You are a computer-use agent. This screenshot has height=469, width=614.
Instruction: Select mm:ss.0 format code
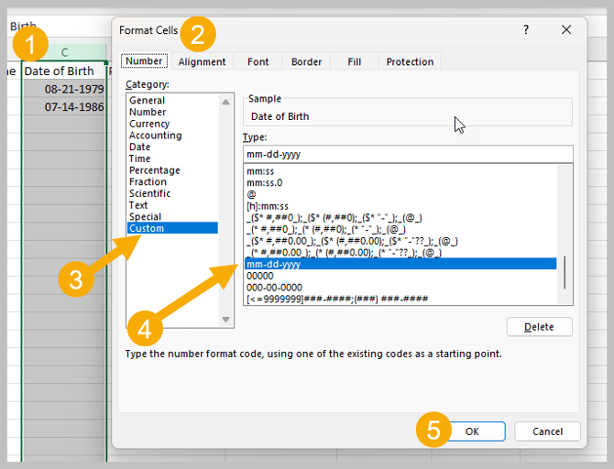pos(400,183)
